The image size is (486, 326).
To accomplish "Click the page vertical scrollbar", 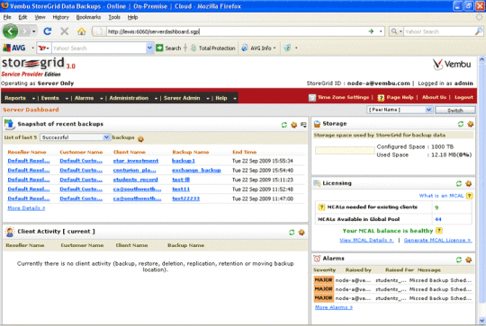I will pyautogui.click(x=482, y=189).
